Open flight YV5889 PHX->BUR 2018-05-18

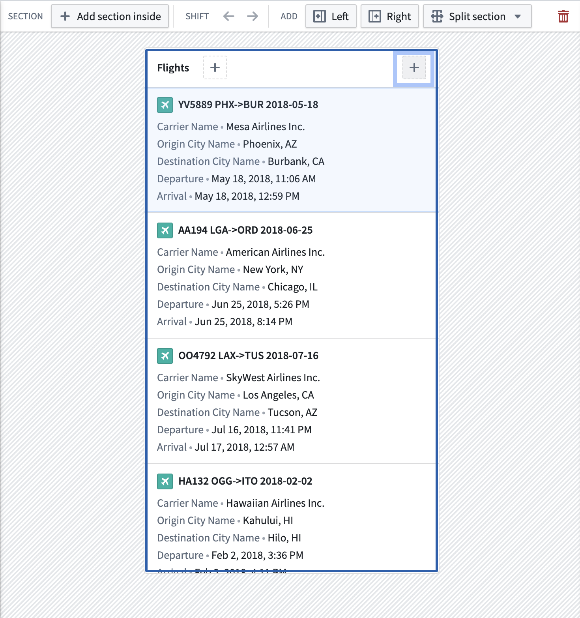click(248, 105)
